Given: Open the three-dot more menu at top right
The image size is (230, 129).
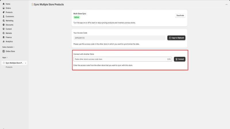Looking at the screenshot, I should point(227,5).
